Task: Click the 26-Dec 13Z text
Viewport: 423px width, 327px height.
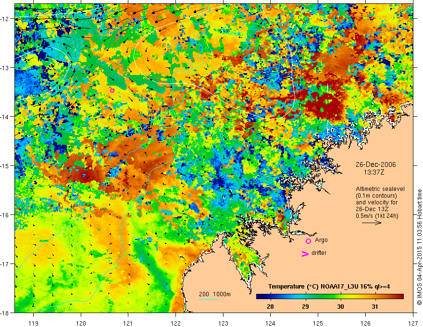Action: click(373, 209)
